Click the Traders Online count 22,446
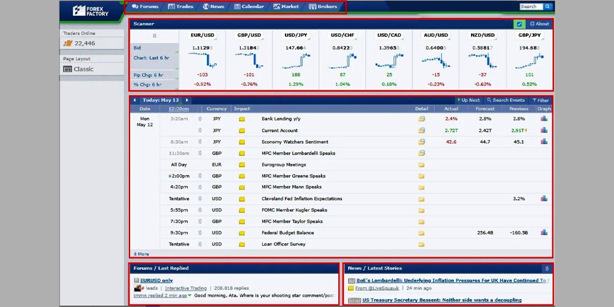The height and width of the screenshot is (307, 614). 79,44
